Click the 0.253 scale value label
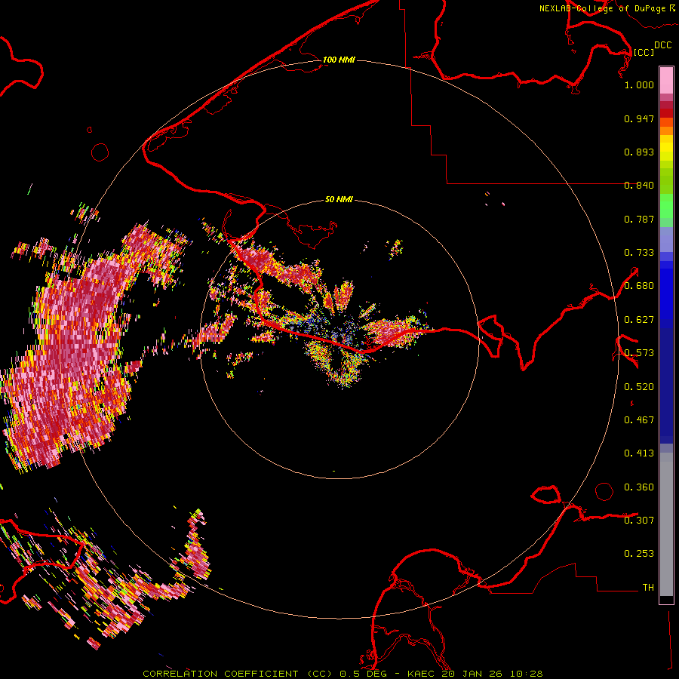This screenshot has height=679, width=679. 639,554
